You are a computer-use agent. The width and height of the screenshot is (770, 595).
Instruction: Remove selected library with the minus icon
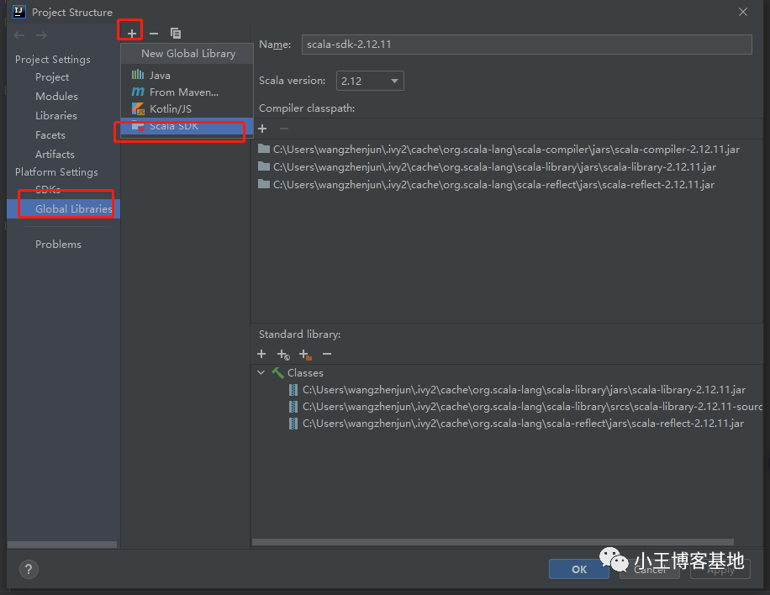pos(154,34)
